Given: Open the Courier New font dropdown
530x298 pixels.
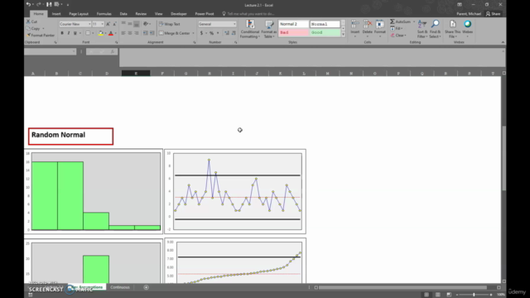Looking at the screenshot, I should pyautogui.click(x=89, y=24).
